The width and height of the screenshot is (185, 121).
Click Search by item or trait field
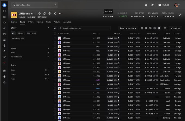tap(85, 28)
